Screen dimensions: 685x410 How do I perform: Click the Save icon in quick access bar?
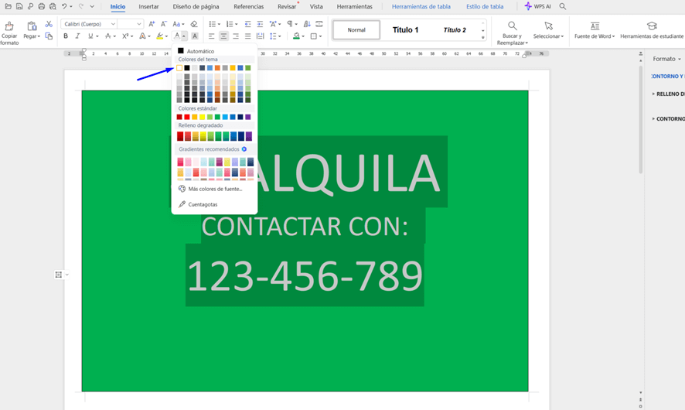pos(19,6)
